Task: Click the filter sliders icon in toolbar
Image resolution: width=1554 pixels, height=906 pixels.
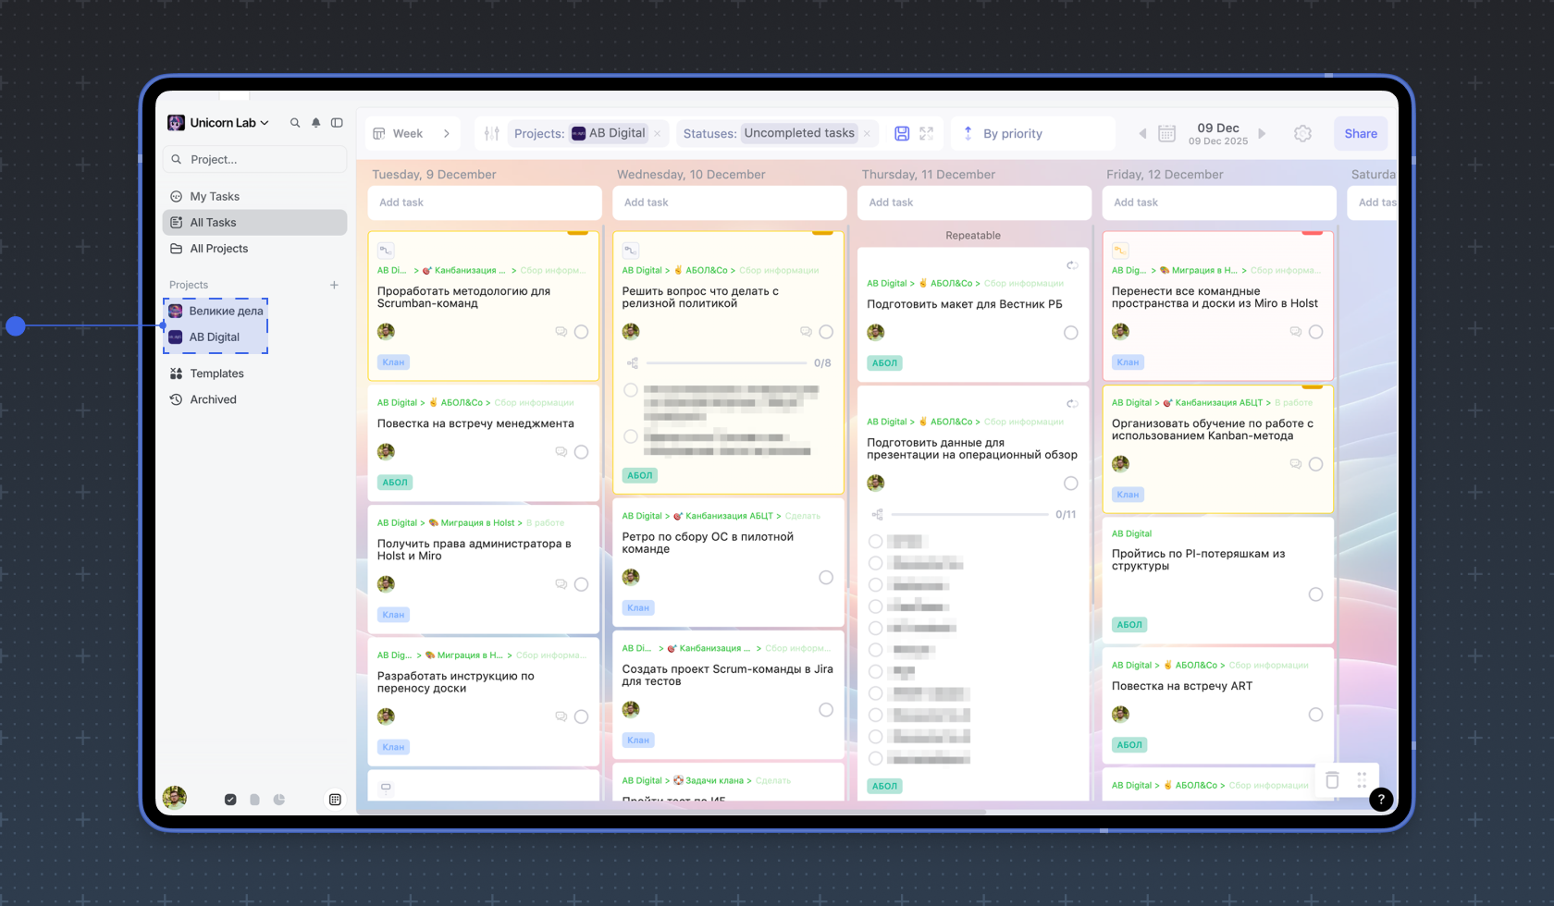Action: click(492, 133)
